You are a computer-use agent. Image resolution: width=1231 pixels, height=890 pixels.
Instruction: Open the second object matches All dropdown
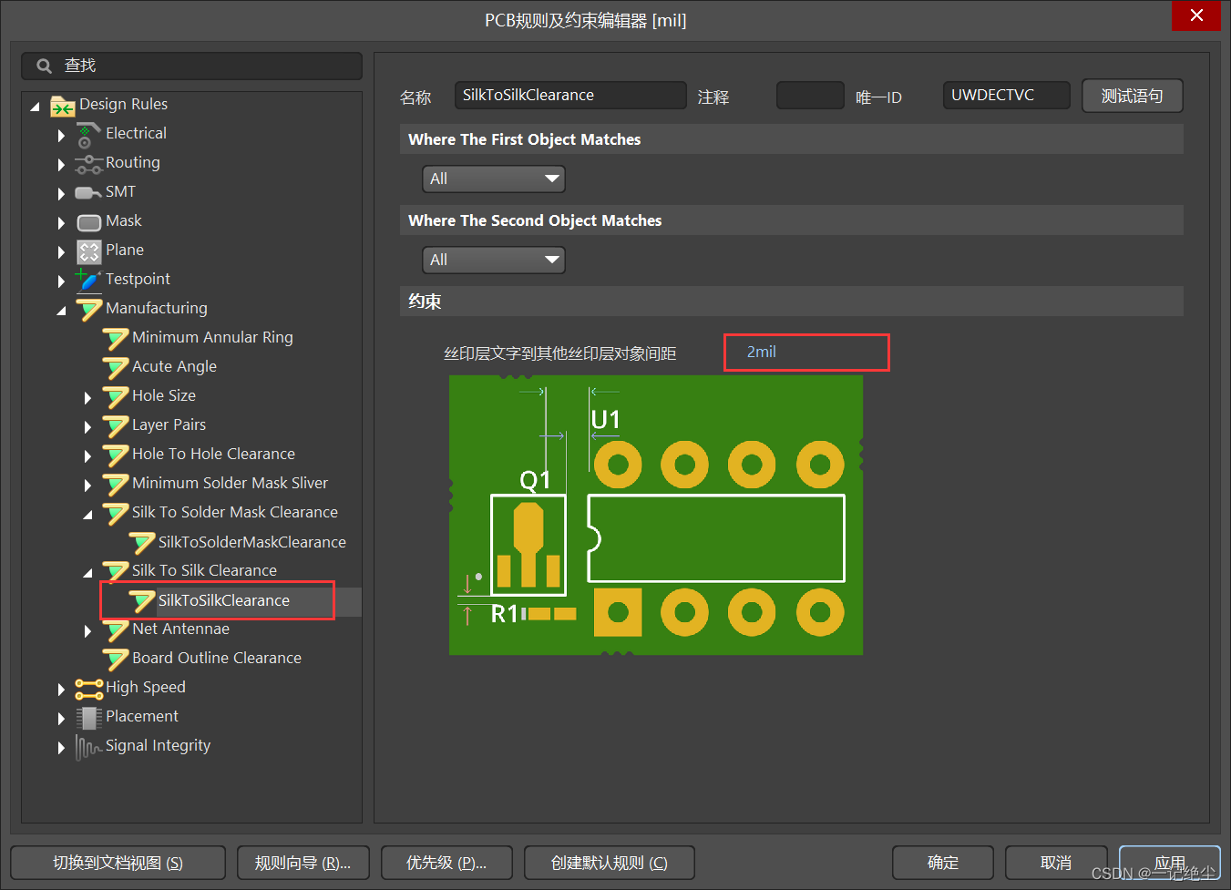(x=494, y=260)
